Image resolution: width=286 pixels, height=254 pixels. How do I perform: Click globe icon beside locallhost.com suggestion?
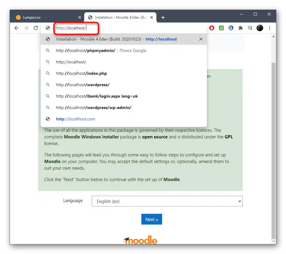48,119
